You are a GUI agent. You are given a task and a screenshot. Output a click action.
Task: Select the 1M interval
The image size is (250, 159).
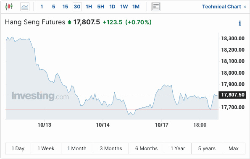pos(136,7)
